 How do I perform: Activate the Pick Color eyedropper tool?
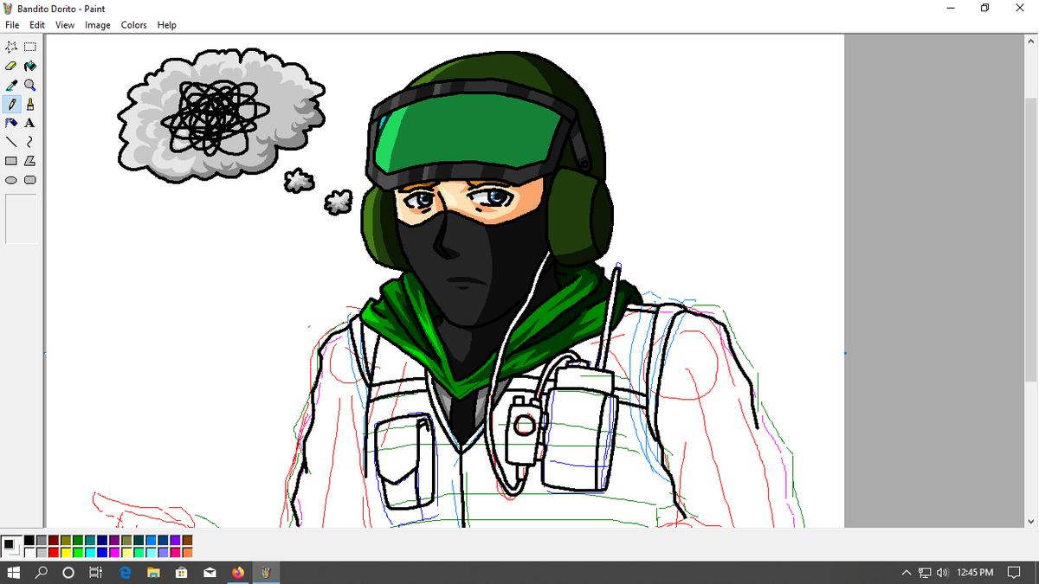(x=11, y=85)
